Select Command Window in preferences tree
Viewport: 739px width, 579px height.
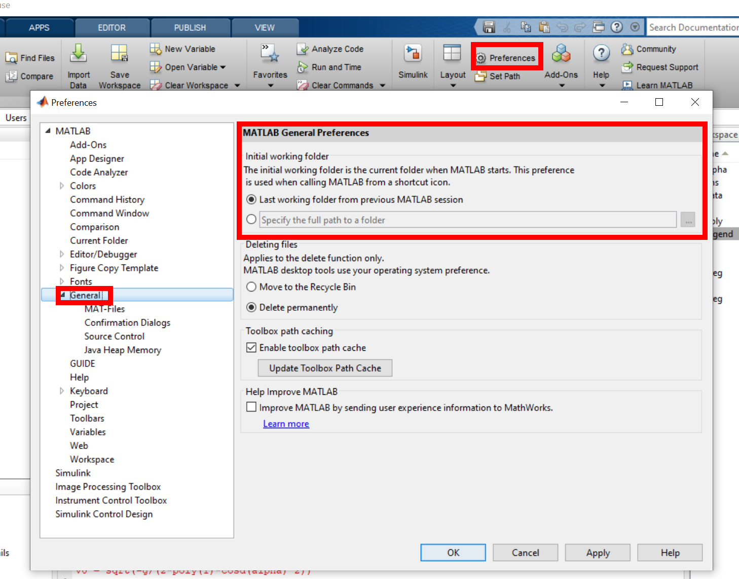click(x=109, y=213)
